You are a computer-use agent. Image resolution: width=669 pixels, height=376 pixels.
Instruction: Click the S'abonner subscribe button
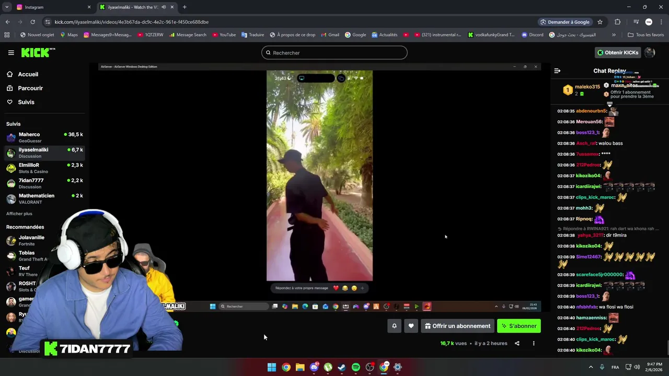[519, 326]
